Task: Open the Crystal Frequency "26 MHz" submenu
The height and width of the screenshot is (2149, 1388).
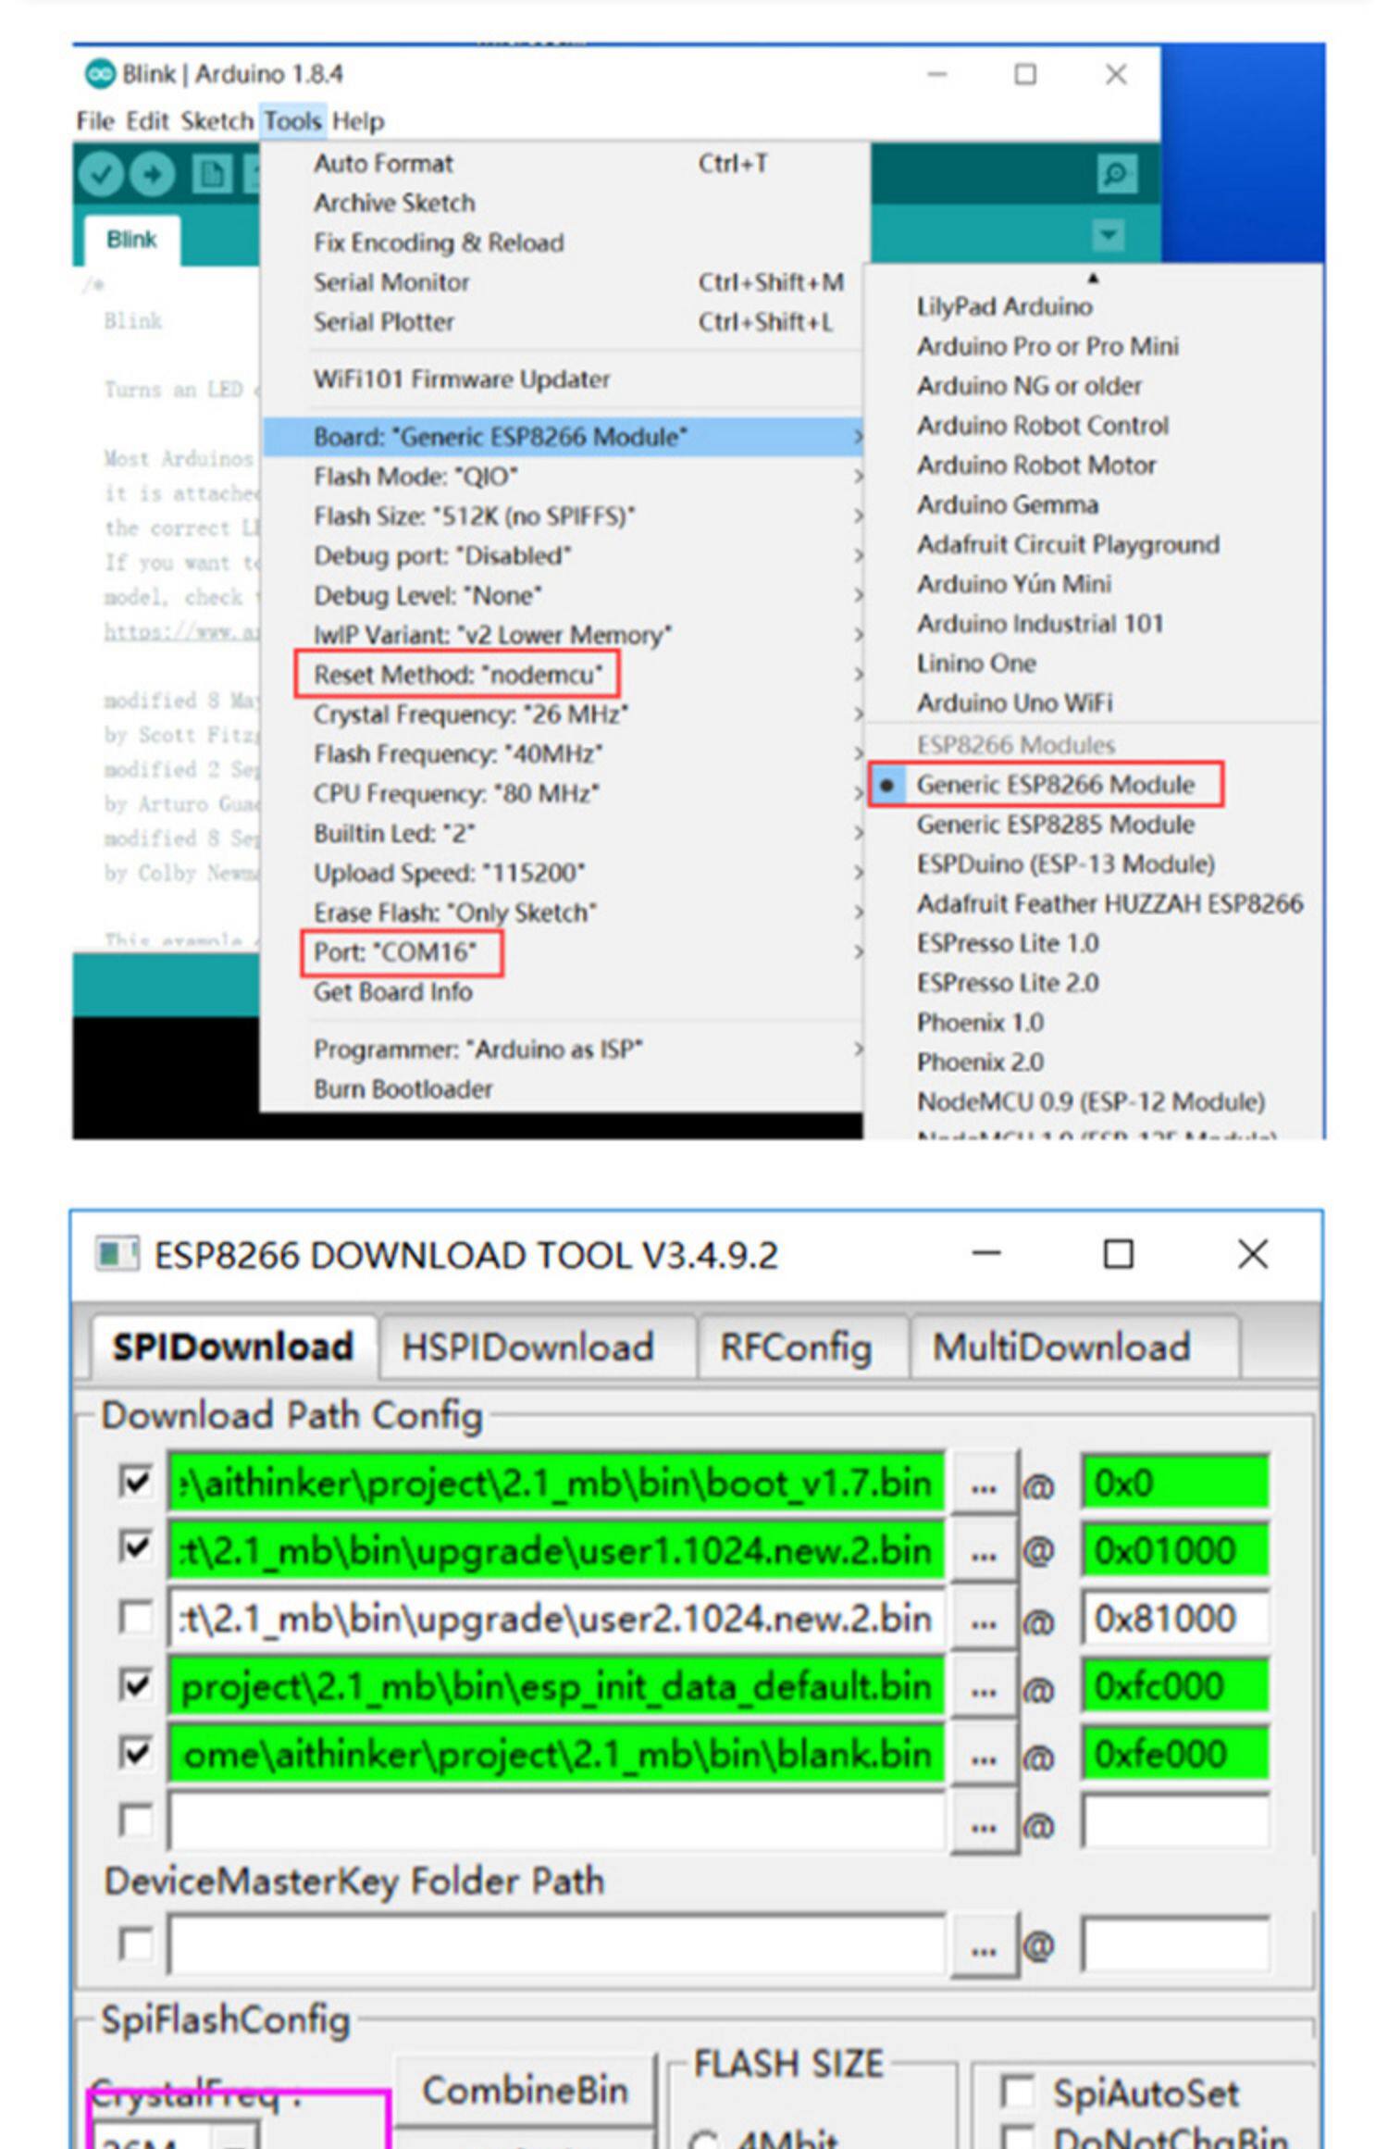Action: [x=564, y=714]
